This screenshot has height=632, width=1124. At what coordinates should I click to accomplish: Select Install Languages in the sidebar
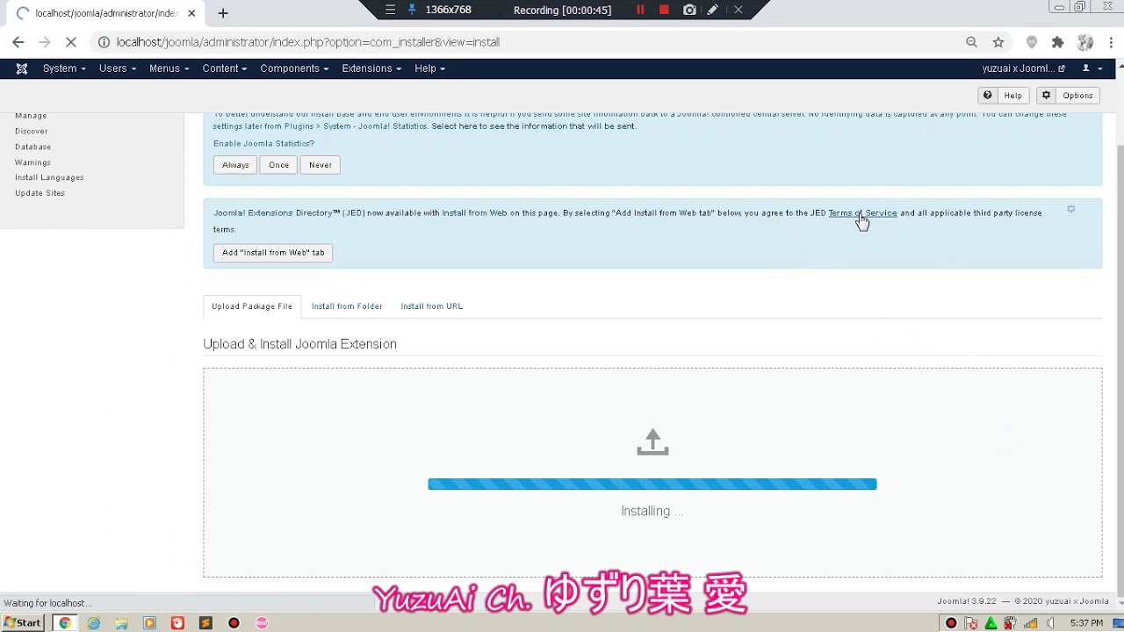49,177
